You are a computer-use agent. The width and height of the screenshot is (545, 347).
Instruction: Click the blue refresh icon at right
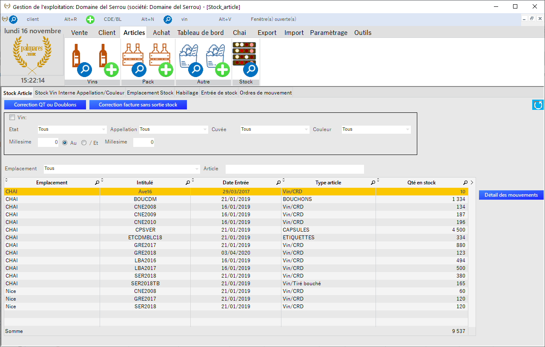point(538,105)
